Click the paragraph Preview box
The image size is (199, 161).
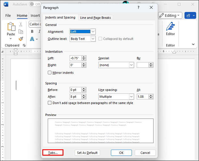[101, 131]
